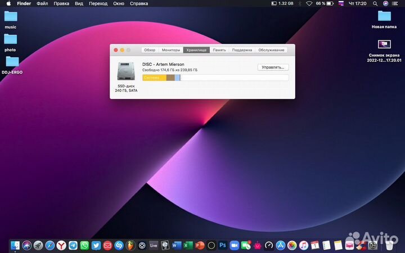Open Microsoft Excel from the dock
The height and width of the screenshot is (253, 405).
(x=188, y=245)
